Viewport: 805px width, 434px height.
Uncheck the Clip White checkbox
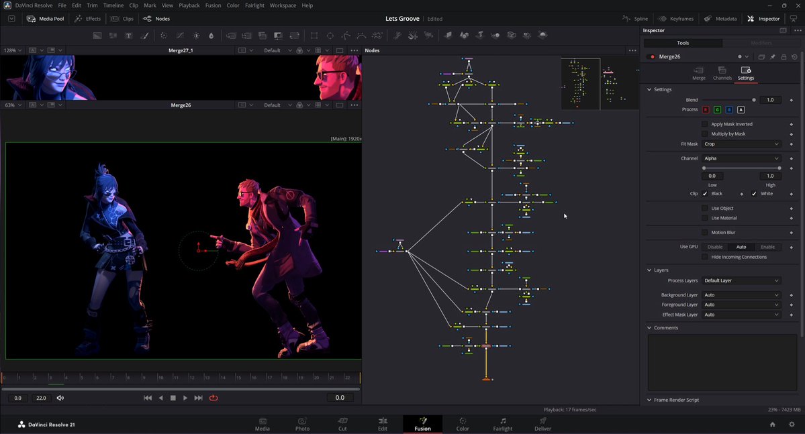tap(754, 194)
